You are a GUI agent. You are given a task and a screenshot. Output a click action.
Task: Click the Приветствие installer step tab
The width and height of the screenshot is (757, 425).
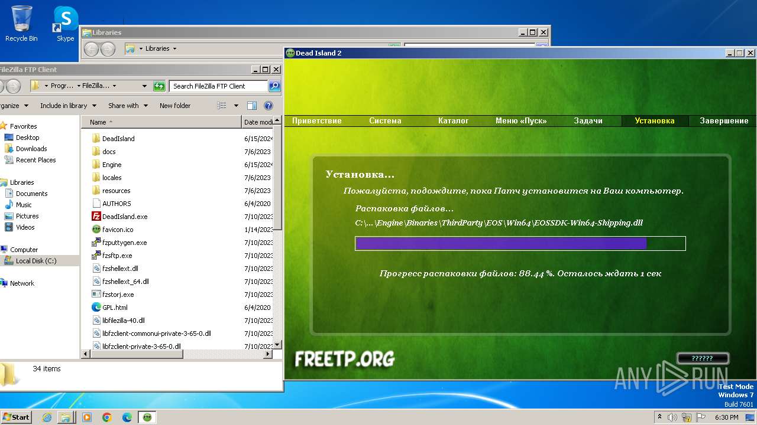point(317,121)
